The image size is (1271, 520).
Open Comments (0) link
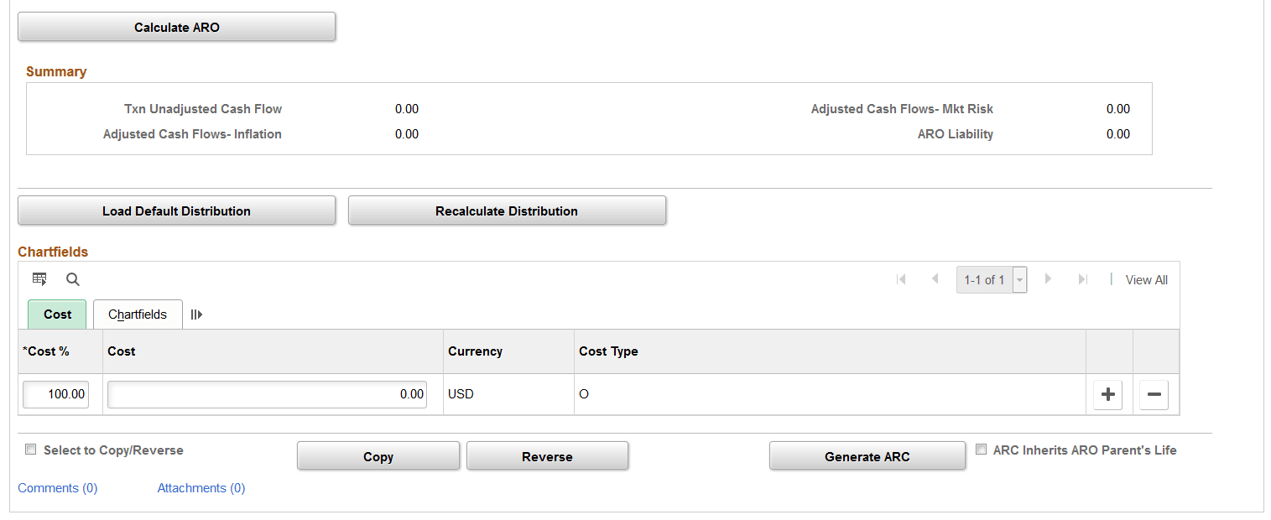coord(58,488)
